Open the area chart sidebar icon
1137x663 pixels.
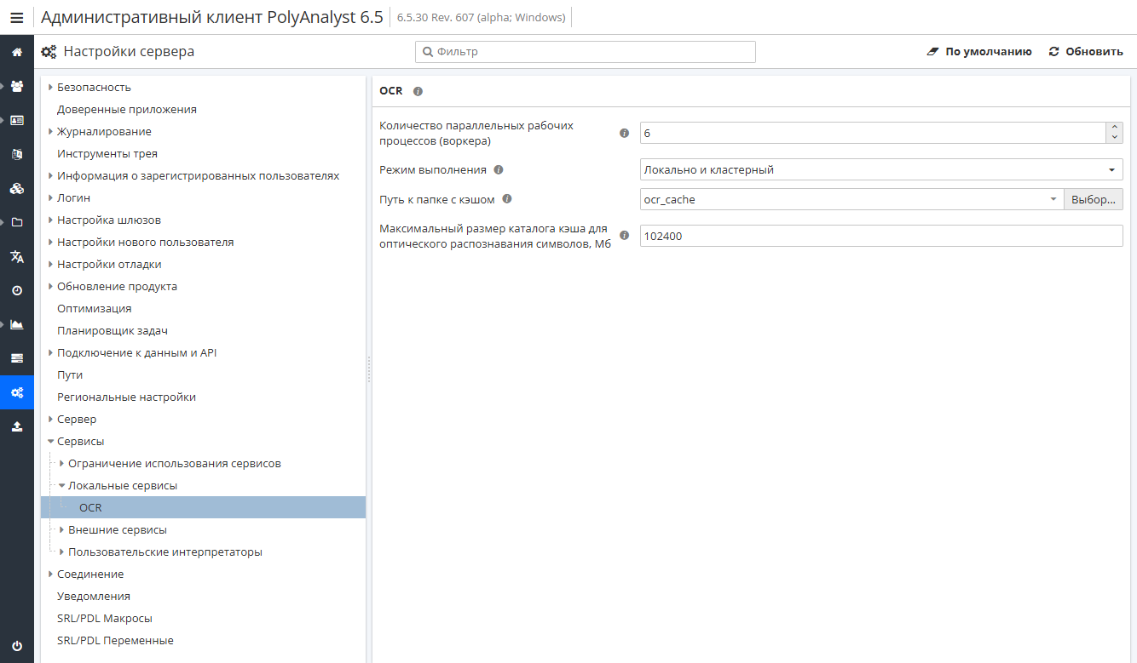[17, 324]
